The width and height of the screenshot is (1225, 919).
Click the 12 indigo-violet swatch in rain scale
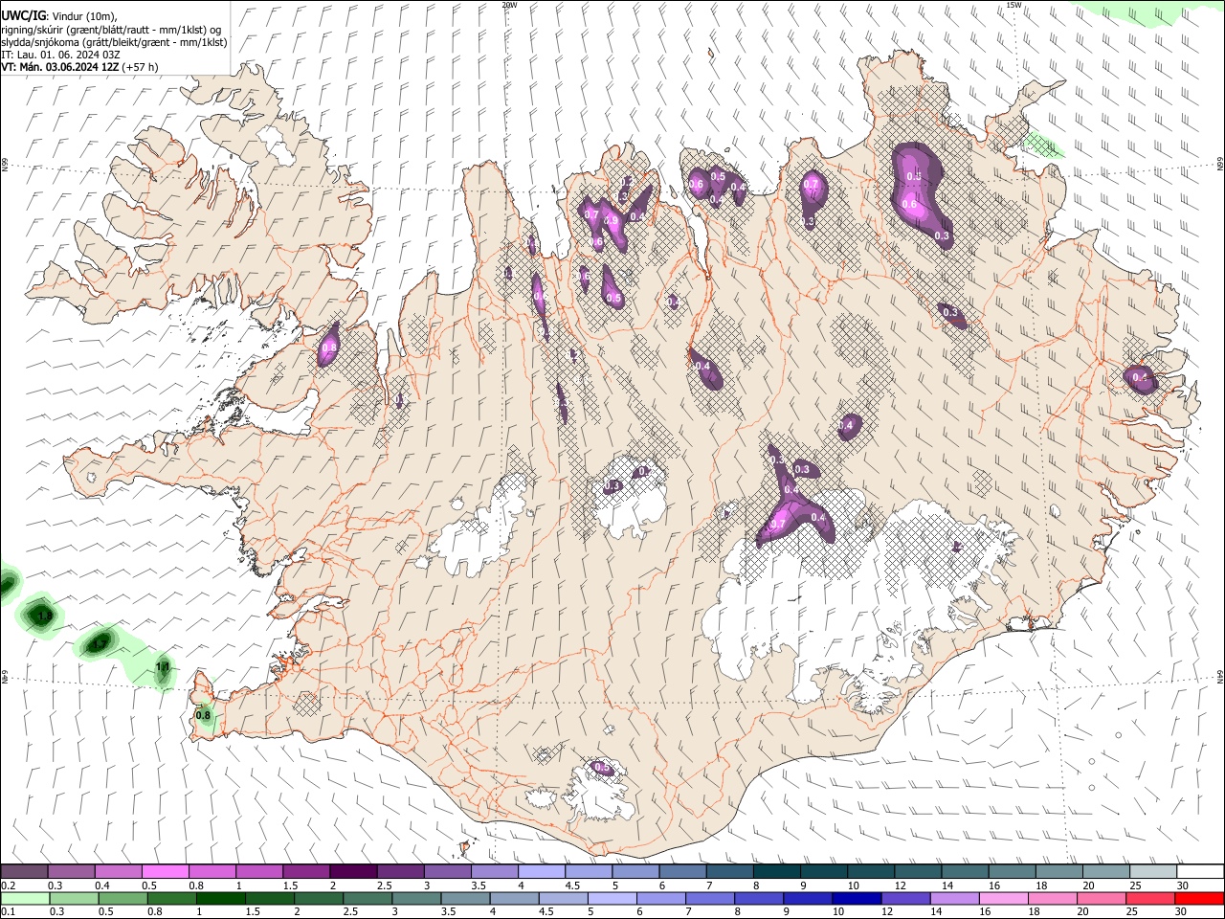click(905, 898)
